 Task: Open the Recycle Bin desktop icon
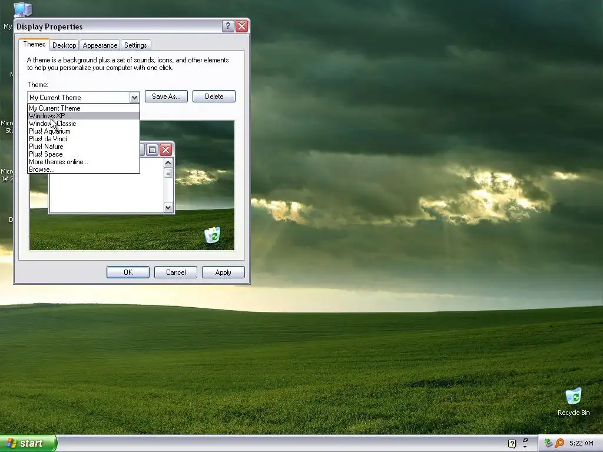574,401
